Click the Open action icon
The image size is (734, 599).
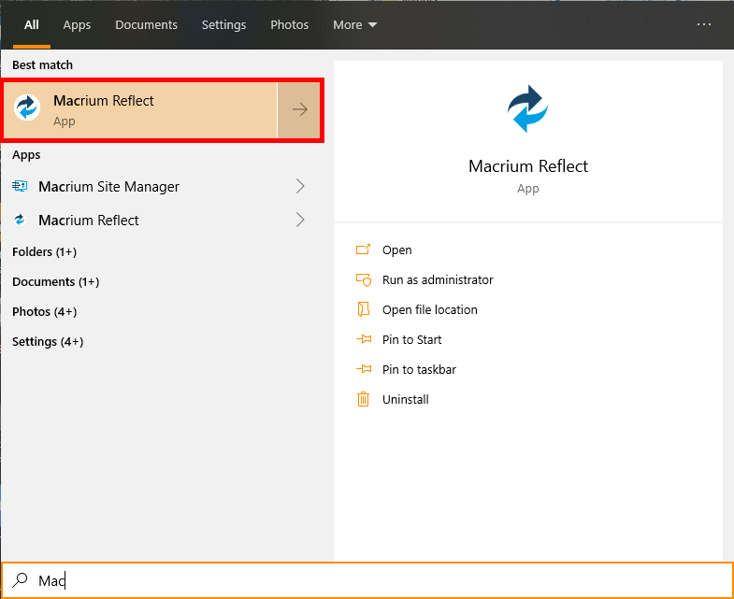[x=363, y=250]
